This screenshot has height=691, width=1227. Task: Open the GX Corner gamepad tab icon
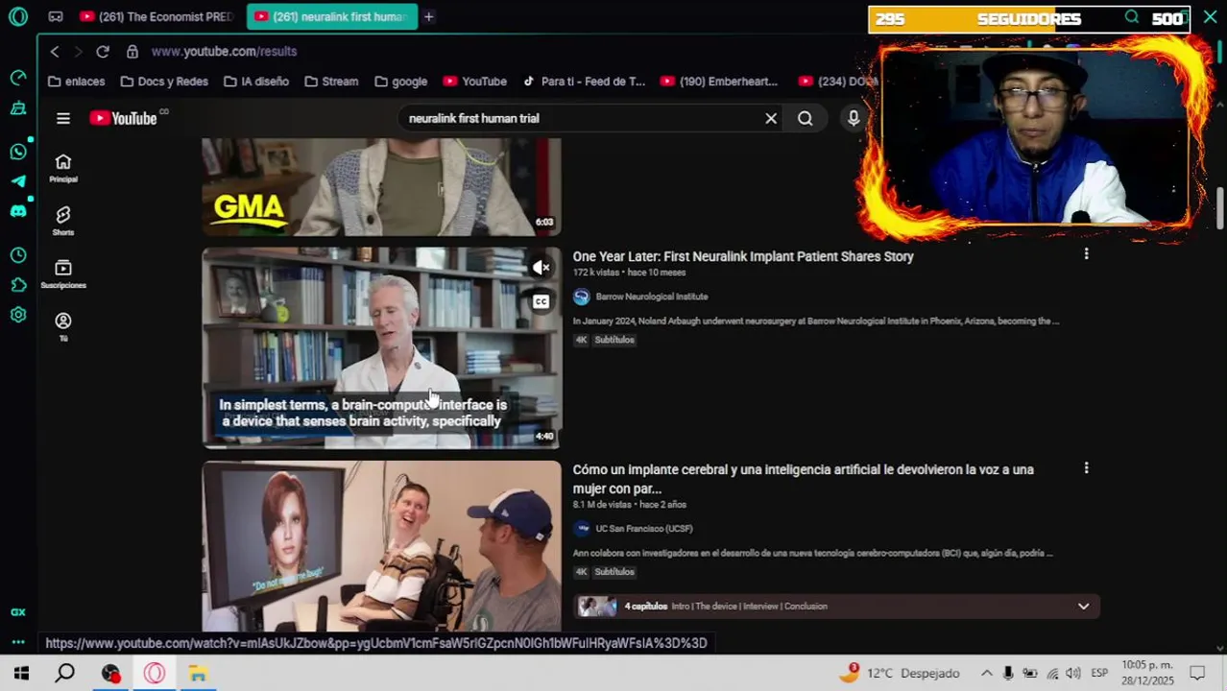56,16
